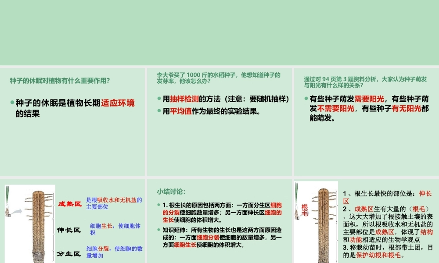Open the seed dormancy question slide

coord(72,122)
